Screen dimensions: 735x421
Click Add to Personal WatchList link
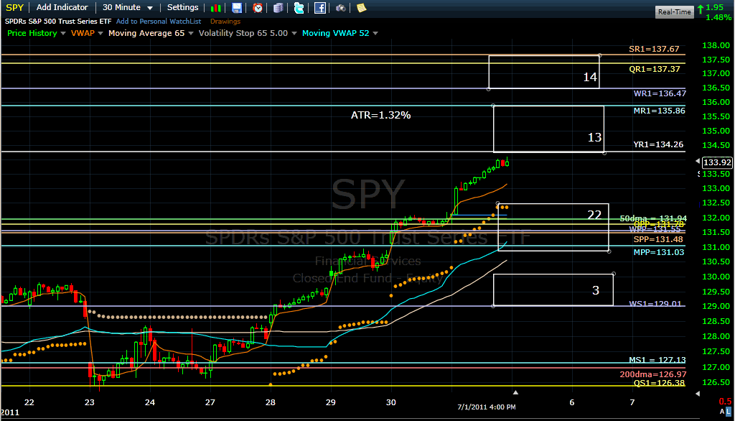pyautogui.click(x=159, y=21)
